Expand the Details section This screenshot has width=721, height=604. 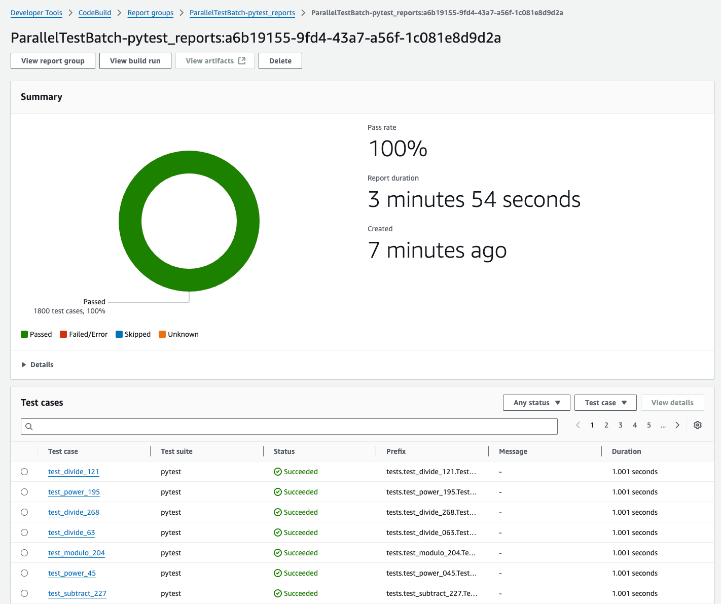(38, 365)
